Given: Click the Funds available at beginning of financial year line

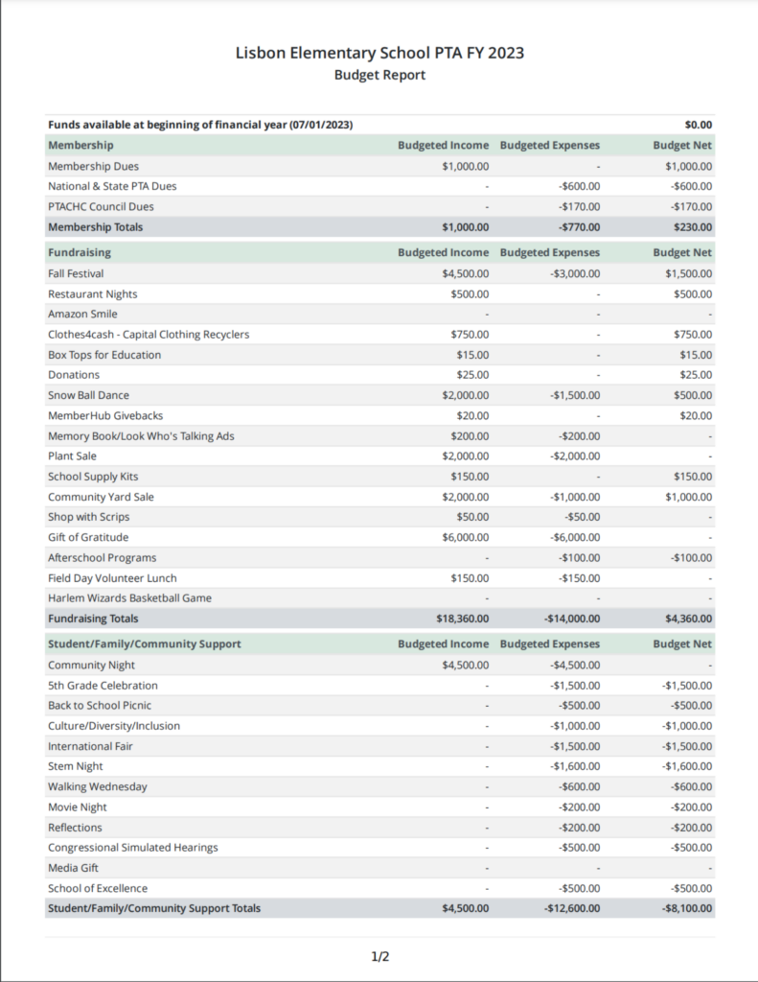Looking at the screenshot, I should 200,125.
